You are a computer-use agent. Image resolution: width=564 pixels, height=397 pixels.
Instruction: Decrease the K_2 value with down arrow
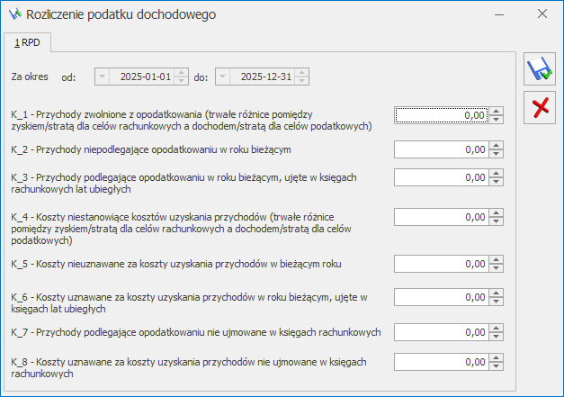(x=496, y=154)
